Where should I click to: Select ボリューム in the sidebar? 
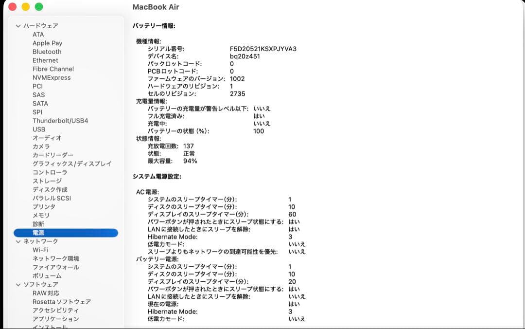tap(47, 276)
